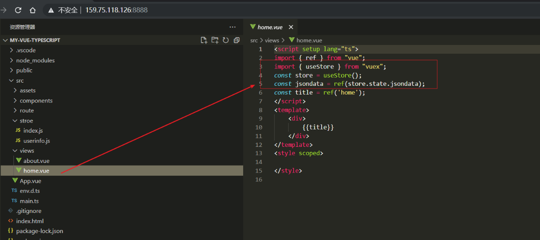
Task: Refresh the explorer file tree
Action: point(226,40)
